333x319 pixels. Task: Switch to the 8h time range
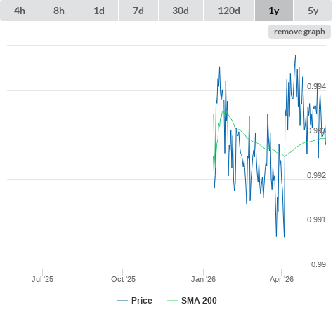(x=59, y=11)
